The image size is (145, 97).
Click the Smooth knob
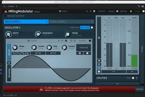coord(64,47)
